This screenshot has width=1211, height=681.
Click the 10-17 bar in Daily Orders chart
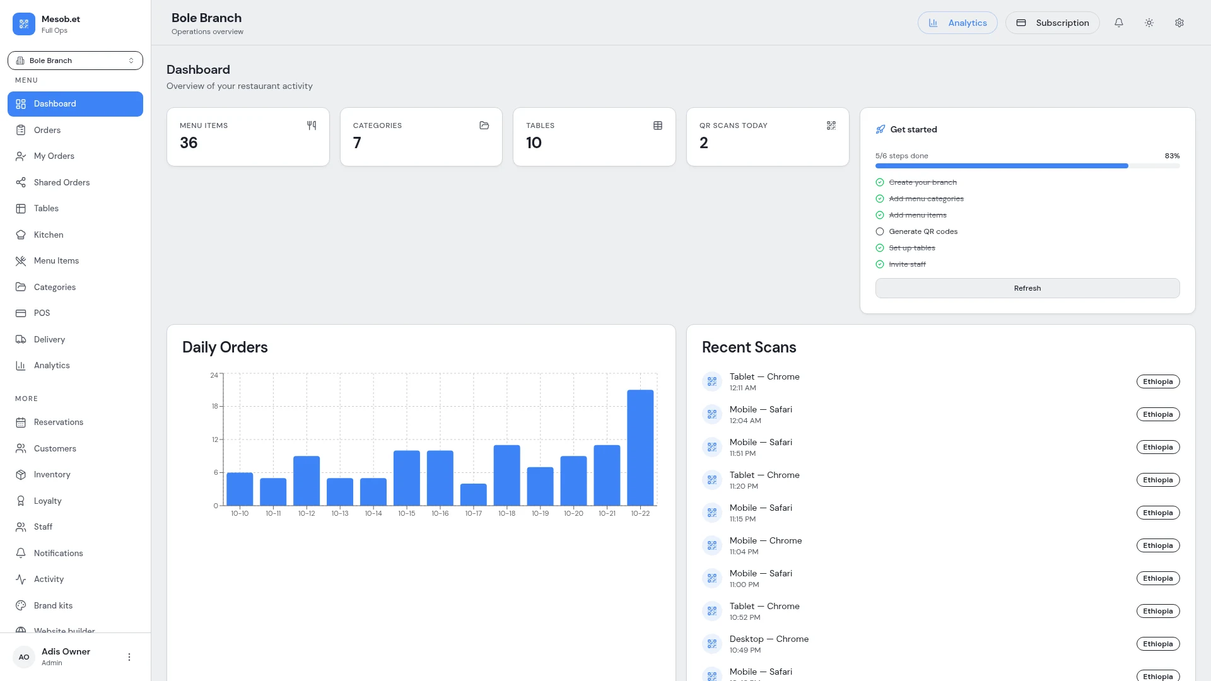point(473,494)
